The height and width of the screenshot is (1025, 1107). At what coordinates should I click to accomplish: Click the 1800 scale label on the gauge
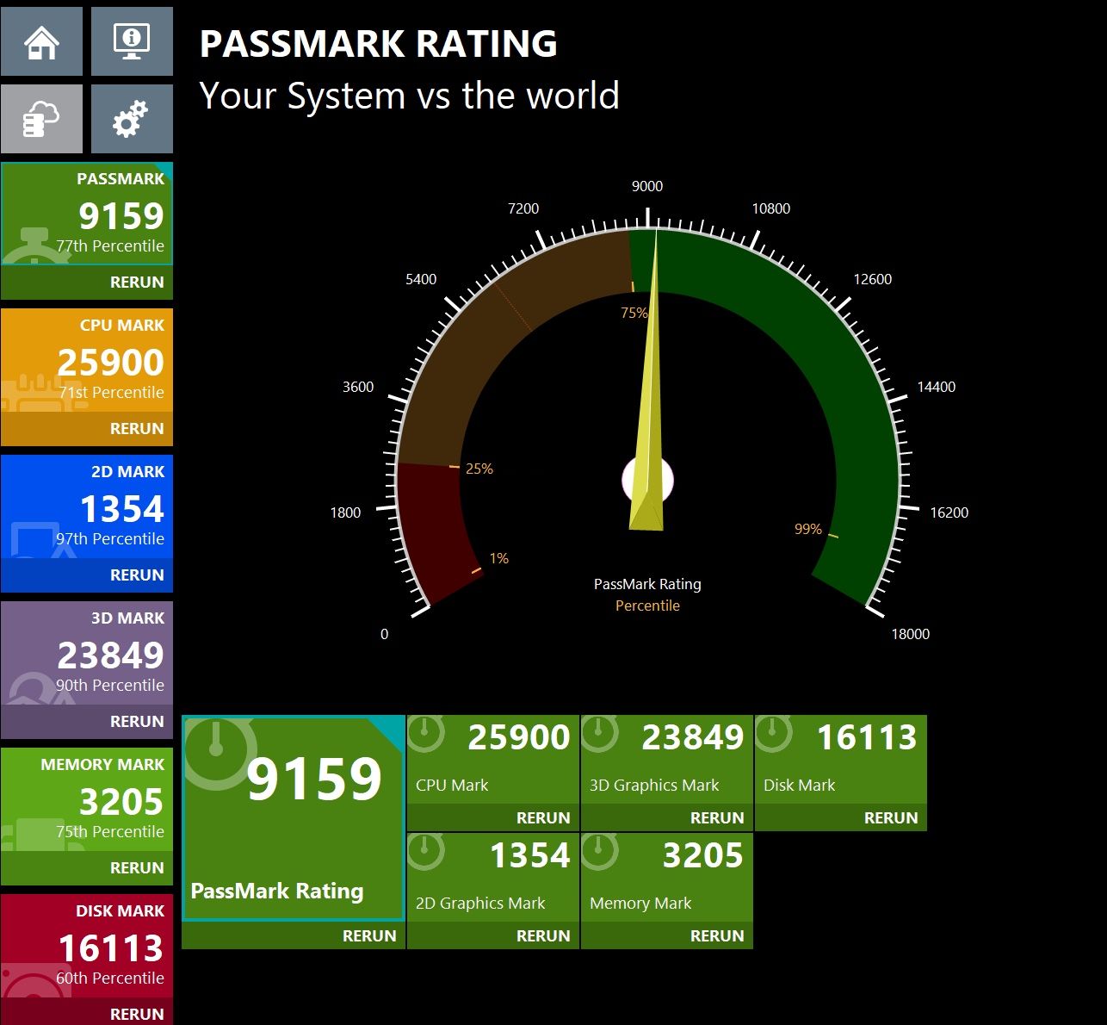coord(345,512)
